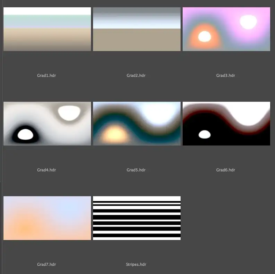Select the Grad6.hdr thumbnail image
The image size is (275, 274).
226,124
